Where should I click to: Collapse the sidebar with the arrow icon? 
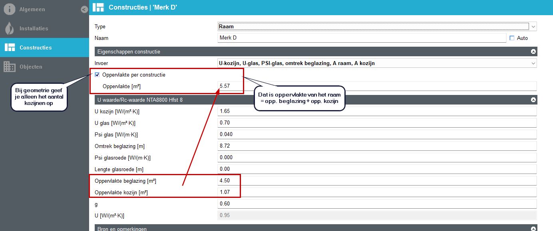[x=84, y=9]
